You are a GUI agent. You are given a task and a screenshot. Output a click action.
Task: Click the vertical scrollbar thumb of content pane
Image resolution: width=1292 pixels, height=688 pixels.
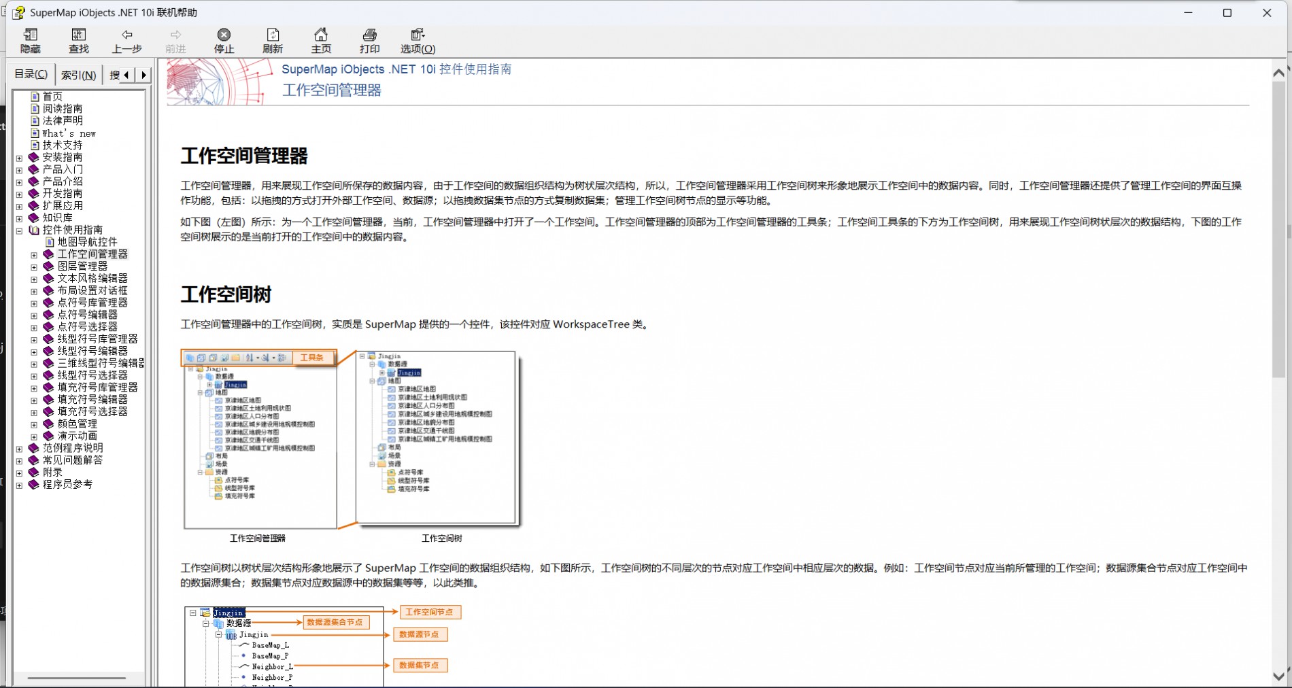pyautogui.click(x=1278, y=230)
